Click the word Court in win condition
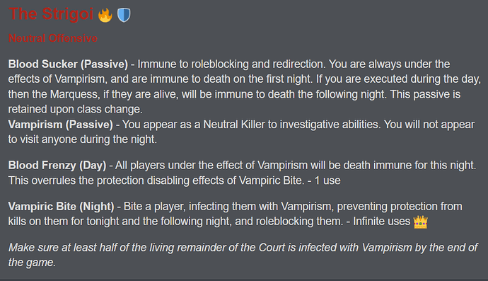The width and height of the screenshot is (488, 281). click(272, 248)
